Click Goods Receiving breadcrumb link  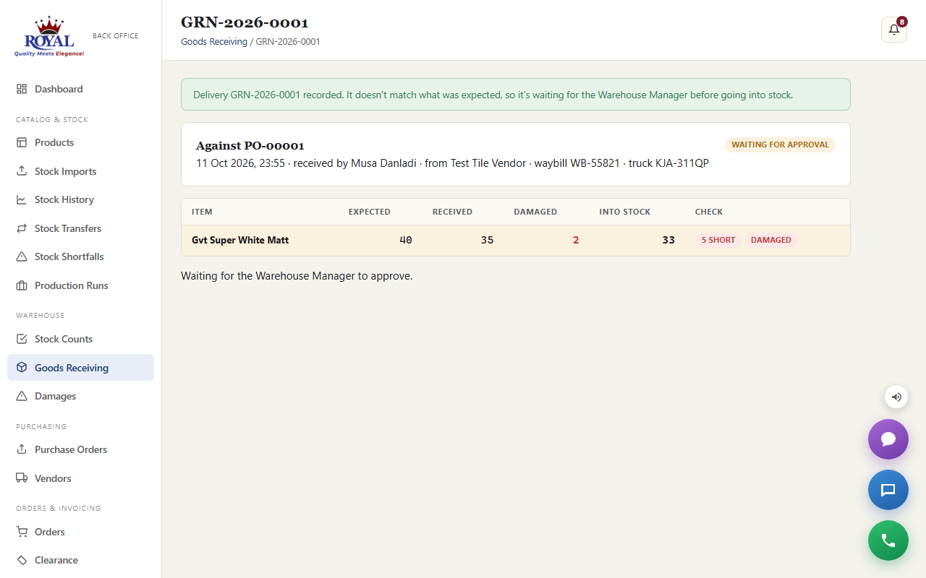(x=214, y=42)
